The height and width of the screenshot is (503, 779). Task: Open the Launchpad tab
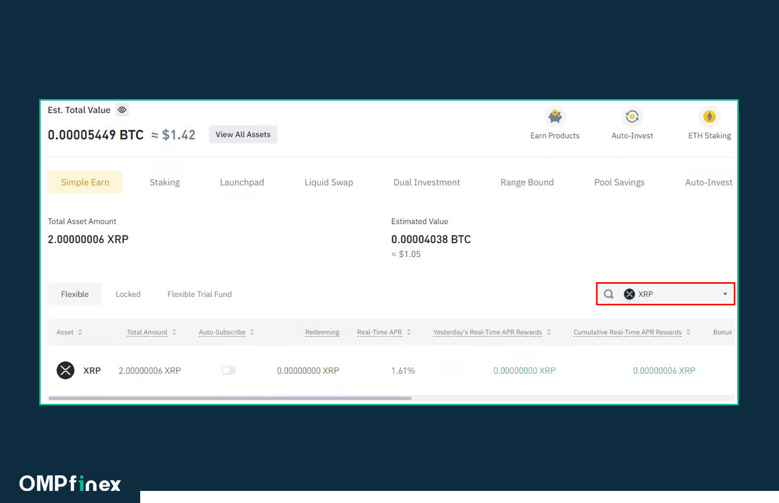coord(242,182)
